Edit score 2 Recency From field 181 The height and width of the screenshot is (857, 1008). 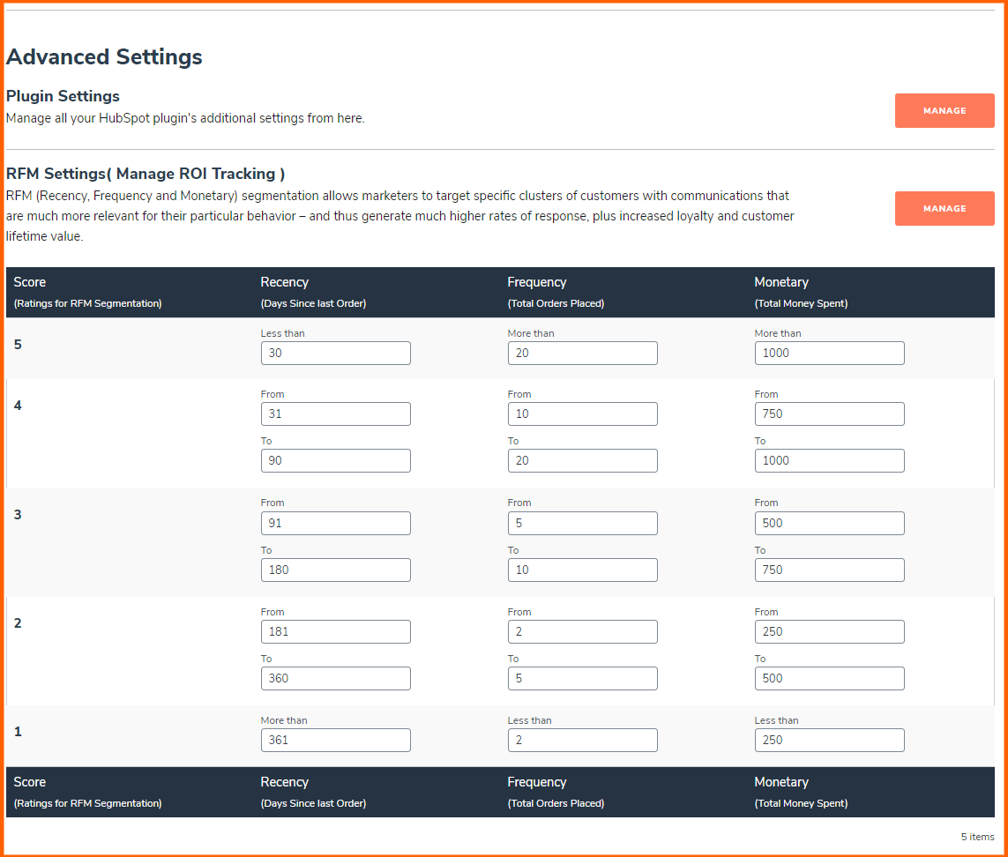tap(336, 632)
